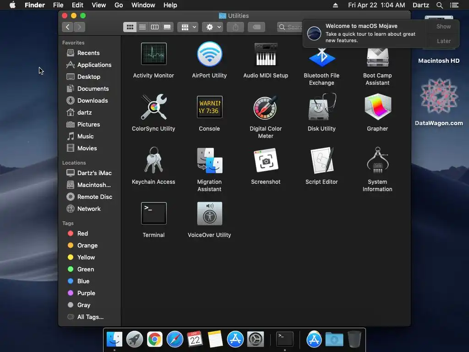Open the File menu

point(58,5)
